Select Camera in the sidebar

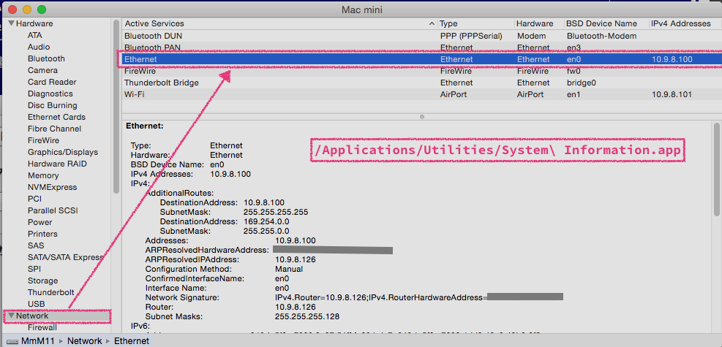(x=42, y=70)
